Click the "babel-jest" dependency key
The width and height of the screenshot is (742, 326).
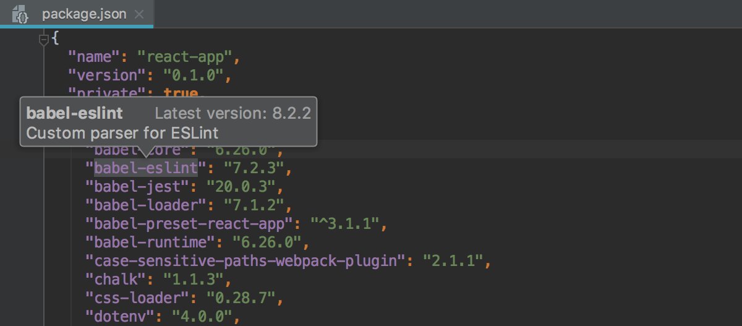point(137,186)
